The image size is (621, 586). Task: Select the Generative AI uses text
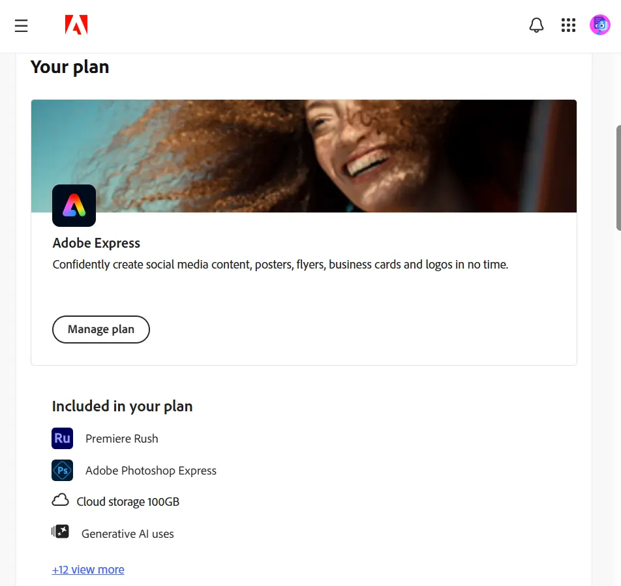[x=128, y=534]
